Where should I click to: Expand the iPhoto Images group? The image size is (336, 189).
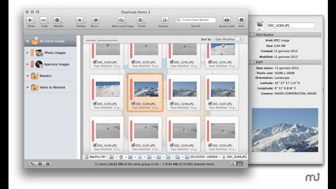[27, 53]
